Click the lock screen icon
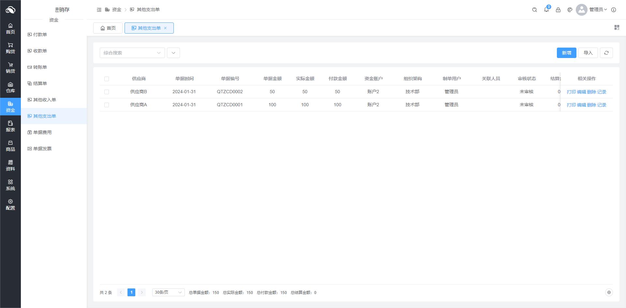 [x=558, y=10]
